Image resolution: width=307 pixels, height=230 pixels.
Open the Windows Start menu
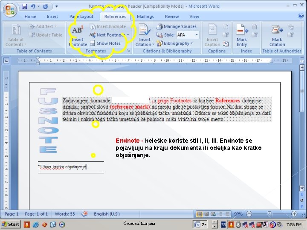(x=11, y=224)
